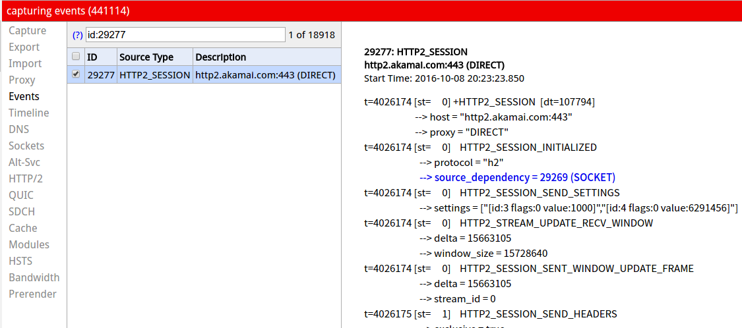Open the Import section
Image resolution: width=742 pixels, height=328 pixels.
[x=25, y=64]
